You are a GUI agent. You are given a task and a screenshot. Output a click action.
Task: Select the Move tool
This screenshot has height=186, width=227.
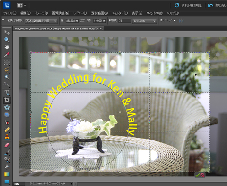7,32
